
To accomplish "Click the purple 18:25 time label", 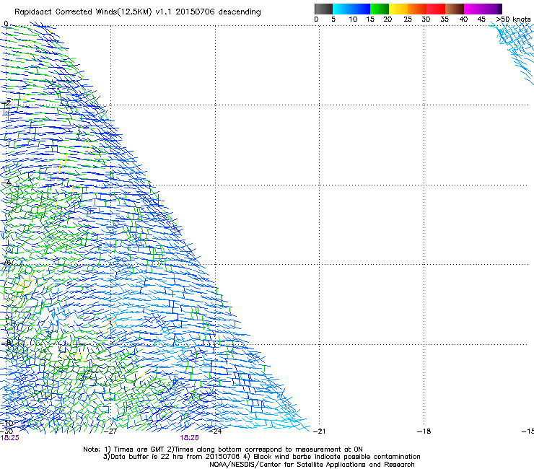I will [x=10, y=438].
